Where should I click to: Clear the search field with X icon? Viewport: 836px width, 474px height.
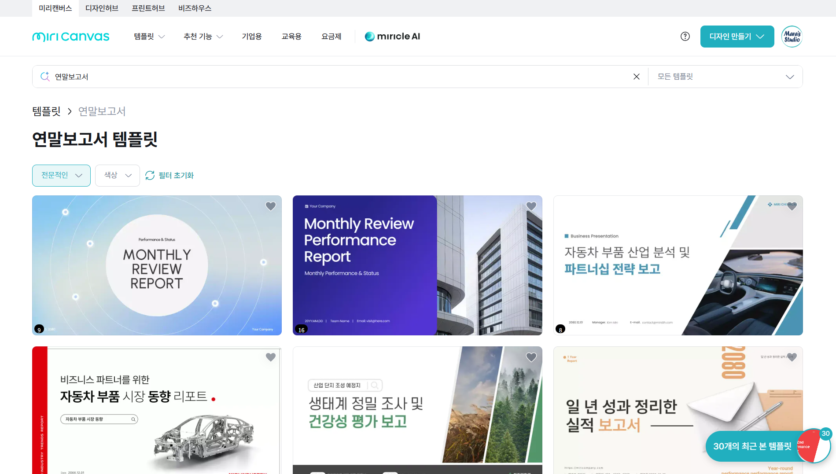point(636,77)
